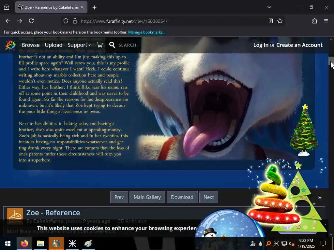Download the submission image

click(182, 197)
